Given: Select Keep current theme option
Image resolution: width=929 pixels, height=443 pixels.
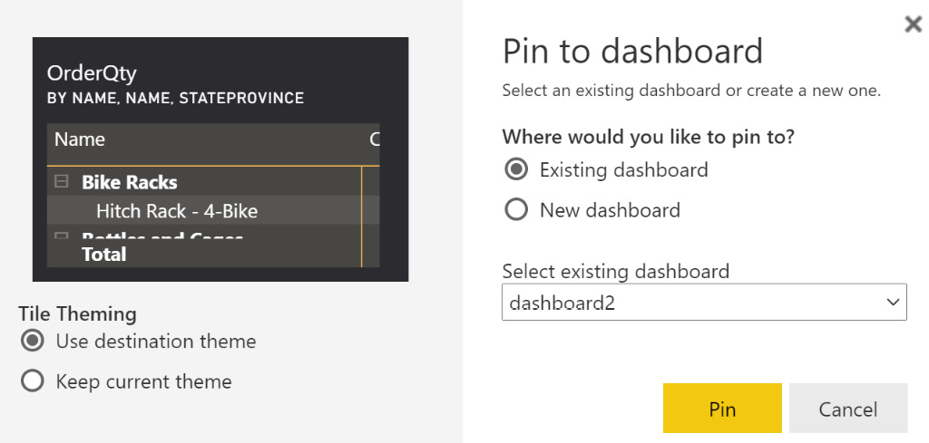Looking at the screenshot, I should (x=33, y=381).
